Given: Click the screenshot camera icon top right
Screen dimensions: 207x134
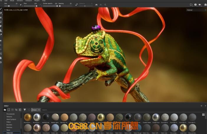Looking at the screenshot, I should pyautogui.click(x=206, y=5).
